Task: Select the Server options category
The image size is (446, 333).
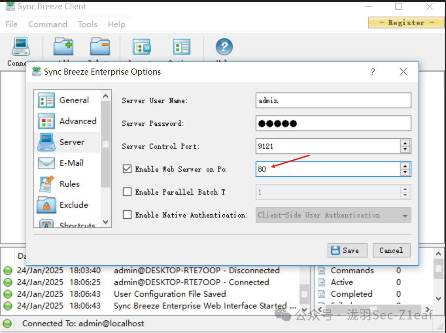Action: 67,142
